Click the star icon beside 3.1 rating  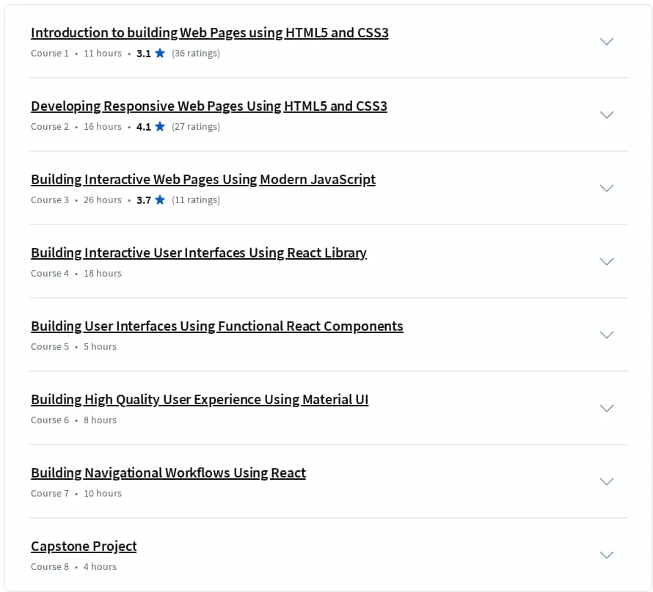coord(160,53)
